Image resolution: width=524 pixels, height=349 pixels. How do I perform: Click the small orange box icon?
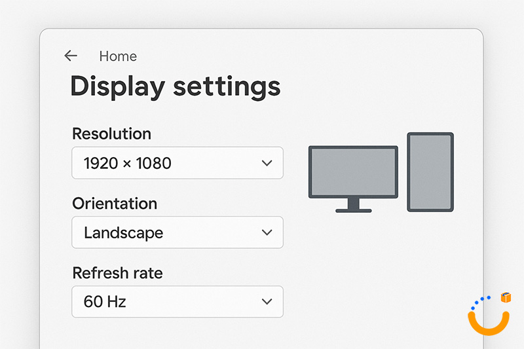click(506, 298)
